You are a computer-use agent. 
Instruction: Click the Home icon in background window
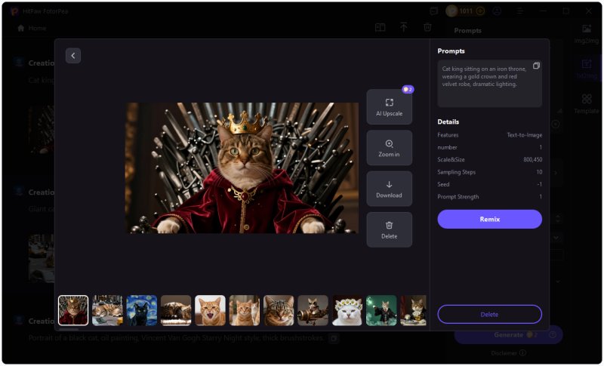click(x=21, y=28)
